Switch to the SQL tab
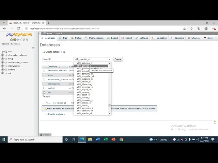Viewport: 218px width, 163px height. pos(63,38)
